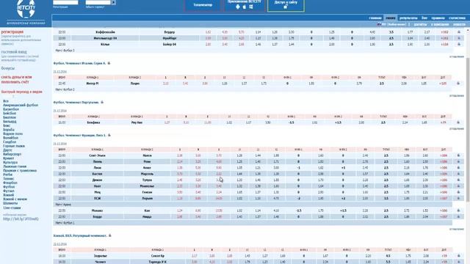
Task: Click the +2 handicap in ПСЖ row
Action: click(343, 198)
